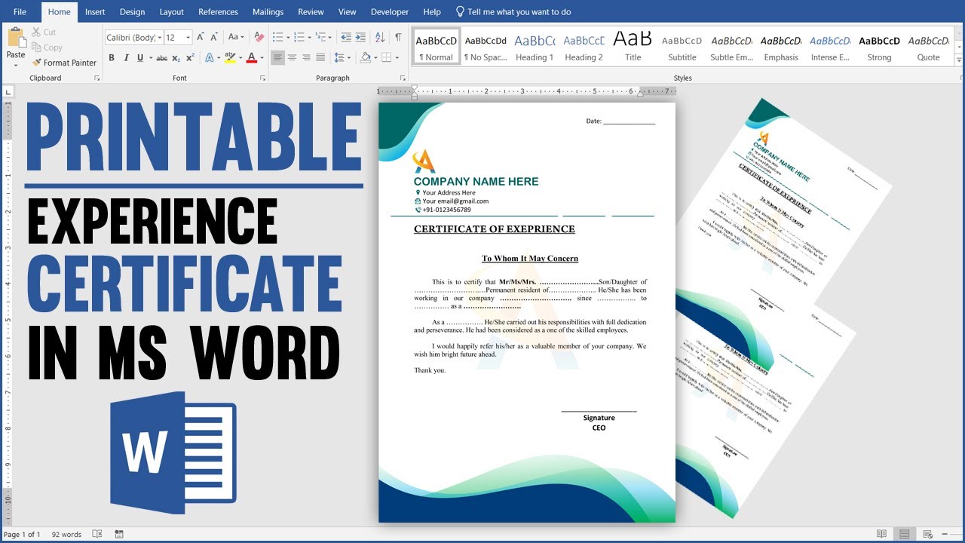The height and width of the screenshot is (543, 965).
Task: Open the highlight color dropdown arrow
Action: (239, 58)
